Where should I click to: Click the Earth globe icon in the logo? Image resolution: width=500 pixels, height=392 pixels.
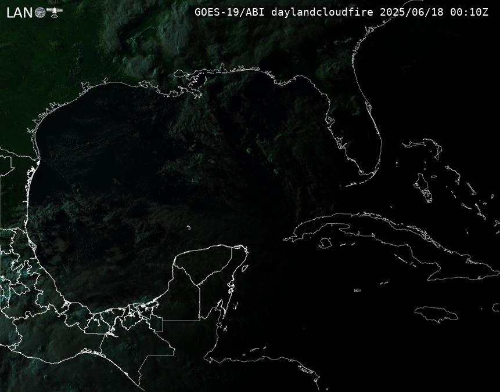pos(40,12)
